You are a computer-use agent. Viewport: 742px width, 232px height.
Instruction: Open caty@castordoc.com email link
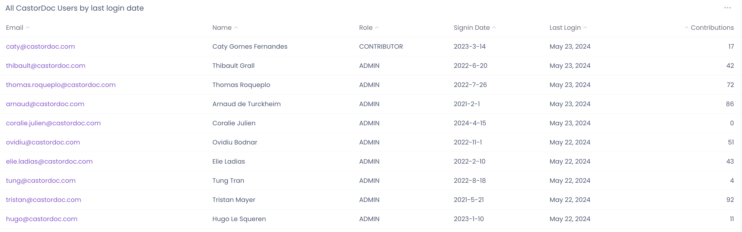click(40, 47)
